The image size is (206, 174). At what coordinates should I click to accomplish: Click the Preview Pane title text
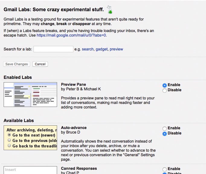[x=73, y=85]
